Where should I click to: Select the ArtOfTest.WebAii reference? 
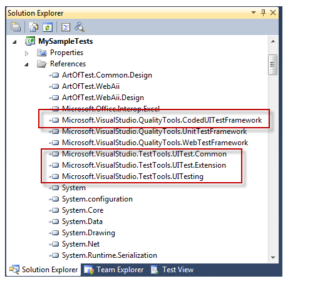91,86
